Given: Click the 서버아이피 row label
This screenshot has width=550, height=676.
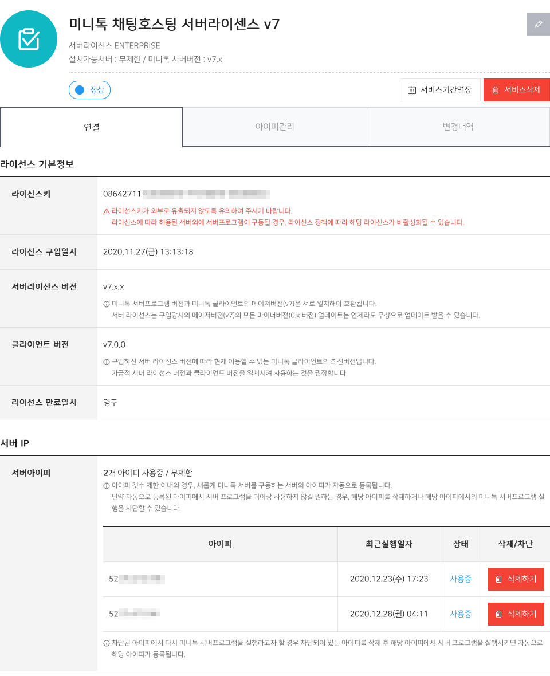Looking at the screenshot, I should click(31, 473).
